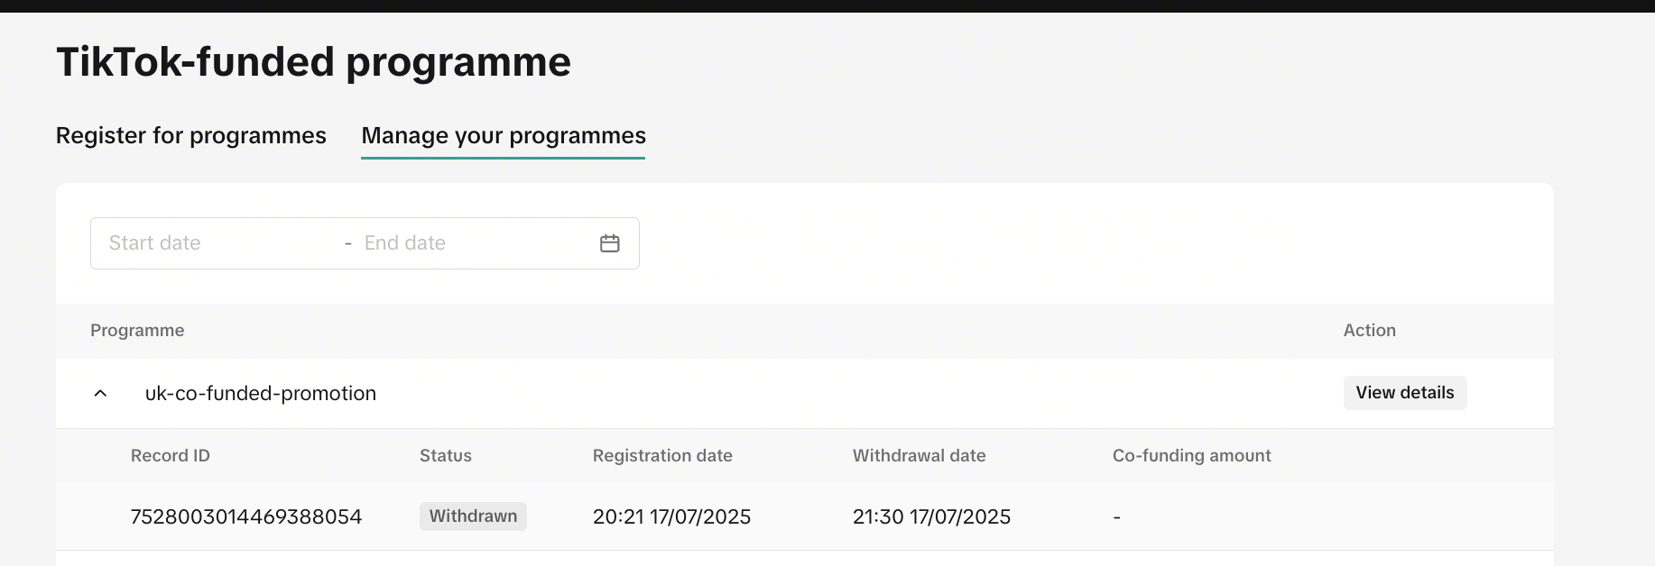Click the Withdrawal date column header
This screenshot has height=566, width=1655.
pos(919,456)
